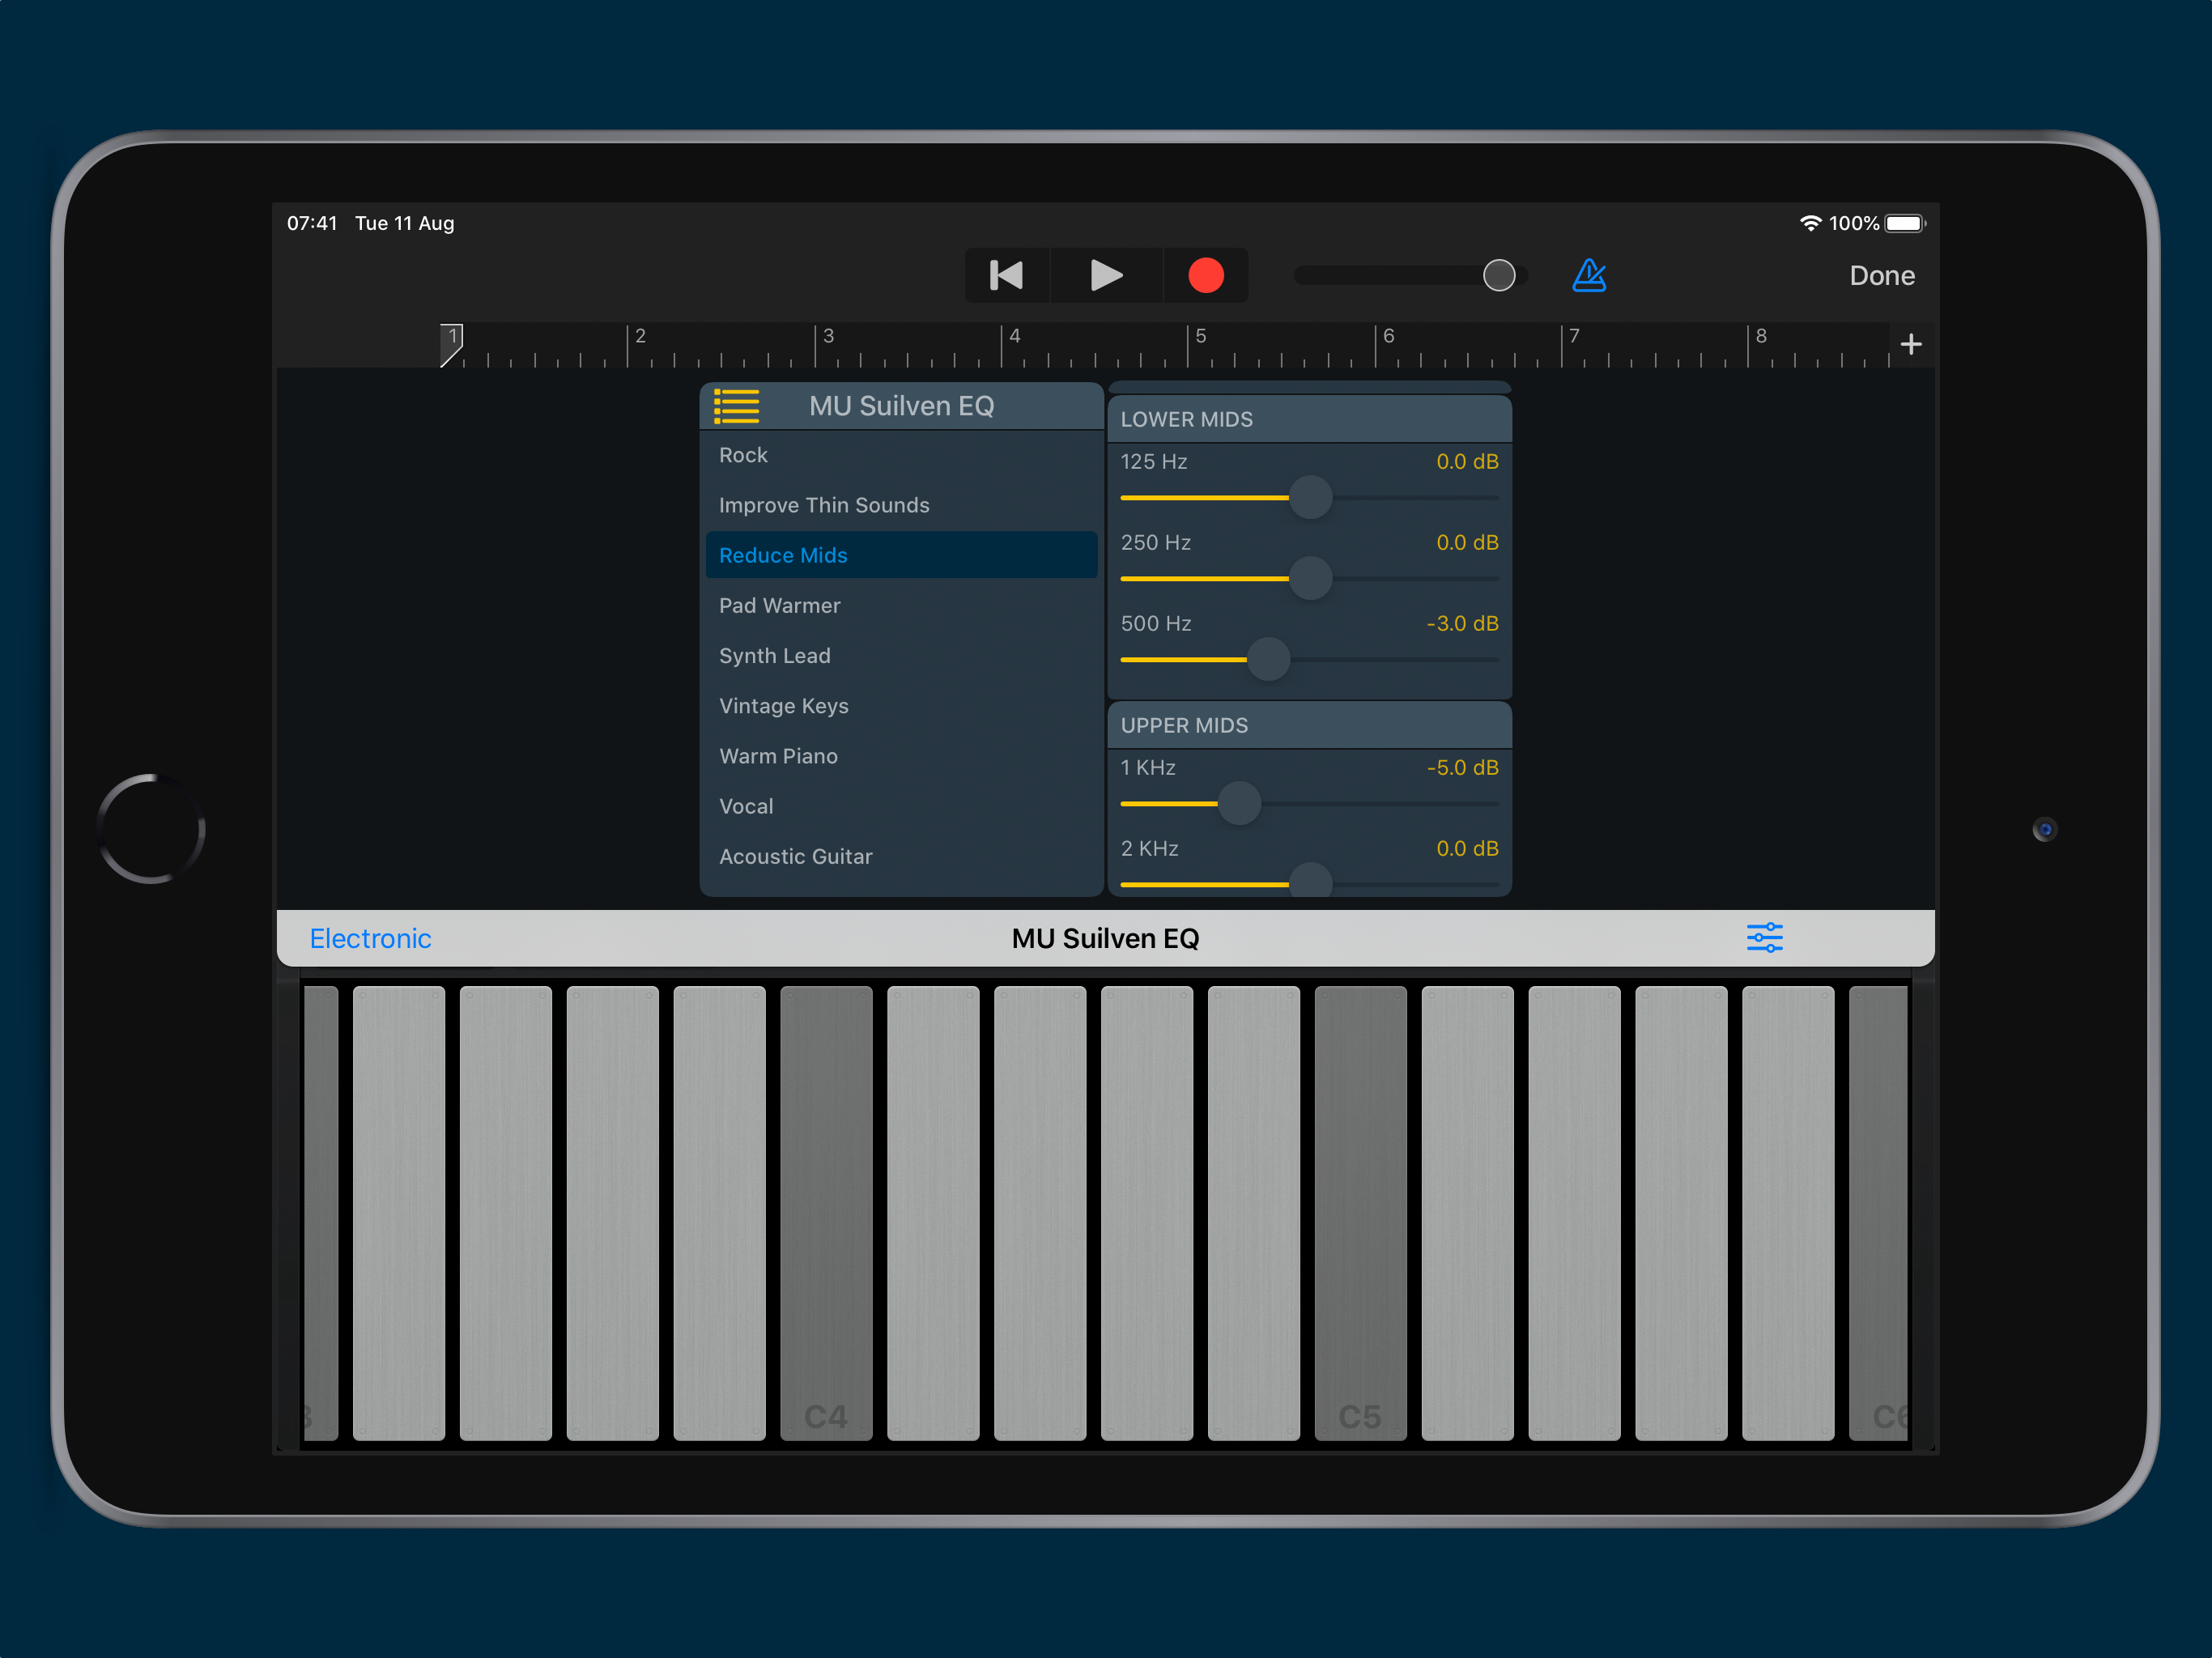Screen dimensions: 2212x1658
Task: Open the yellow preset list icon
Action: pyautogui.click(x=737, y=406)
